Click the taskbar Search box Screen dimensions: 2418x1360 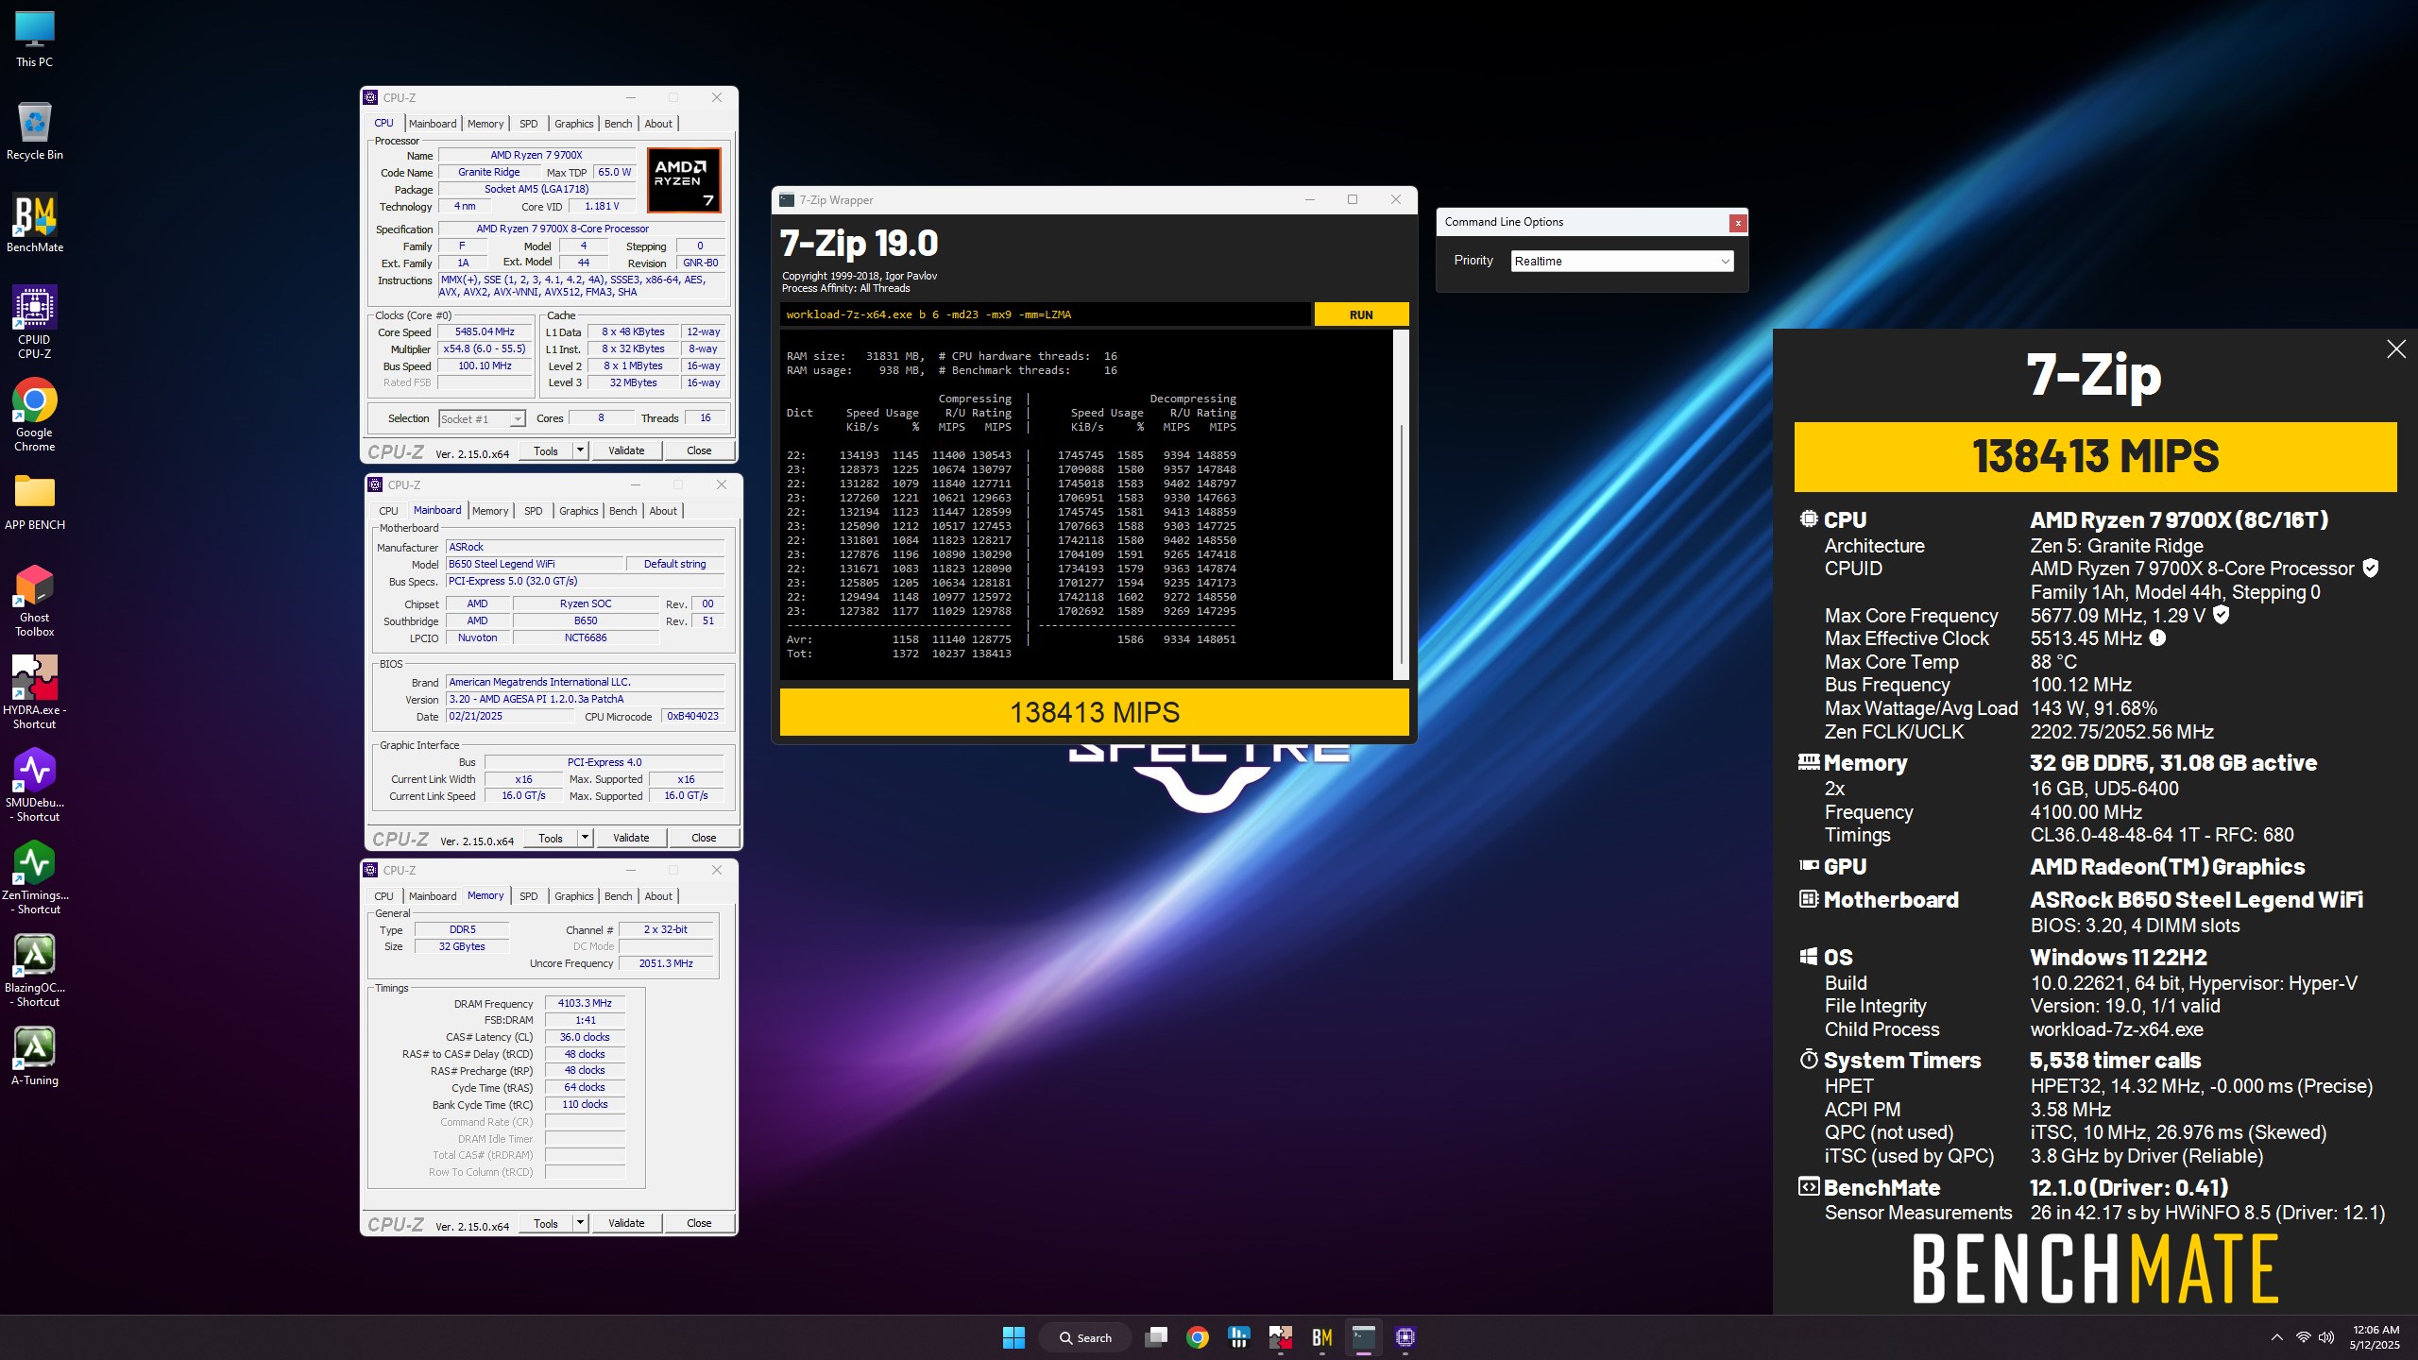(1084, 1337)
